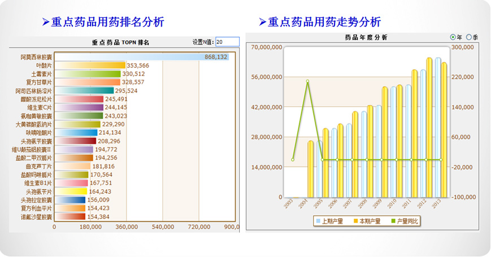The image size is (491, 257).
Task: Click the orange 本期产量 legend icon
Action: click(x=355, y=221)
